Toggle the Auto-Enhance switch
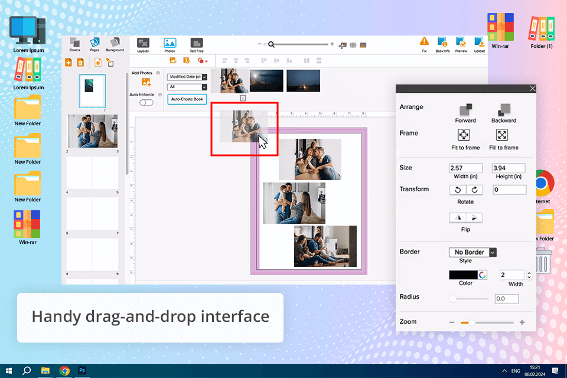This screenshot has width=567, height=378. [146, 103]
